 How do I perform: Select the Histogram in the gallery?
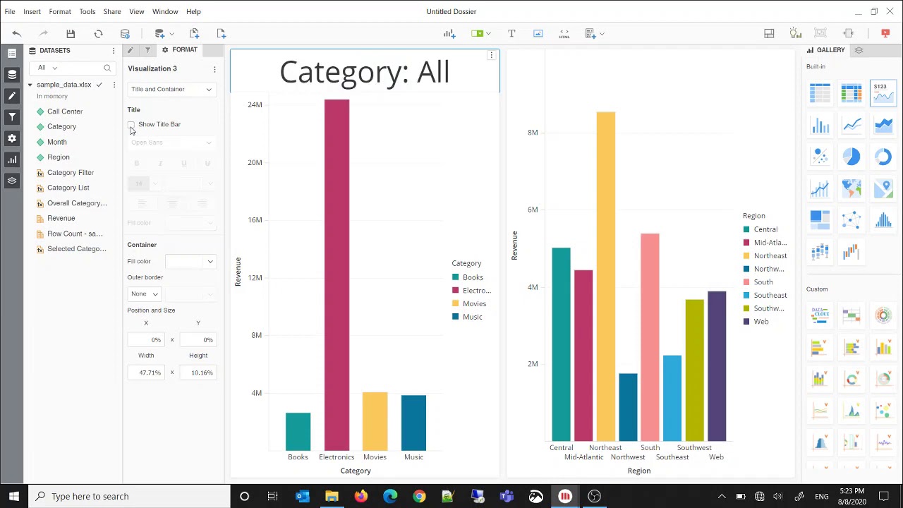[x=883, y=219]
